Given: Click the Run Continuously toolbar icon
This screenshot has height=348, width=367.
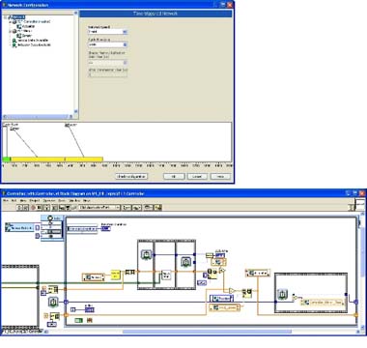Looking at the screenshot, I should [26, 208].
